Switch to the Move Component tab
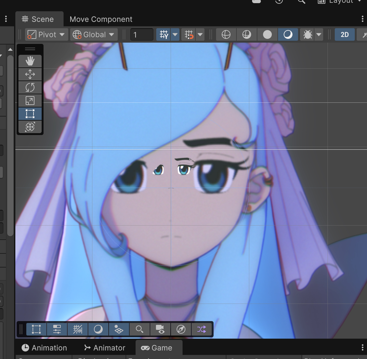Screen dimensions: 367x359 pos(101,19)
